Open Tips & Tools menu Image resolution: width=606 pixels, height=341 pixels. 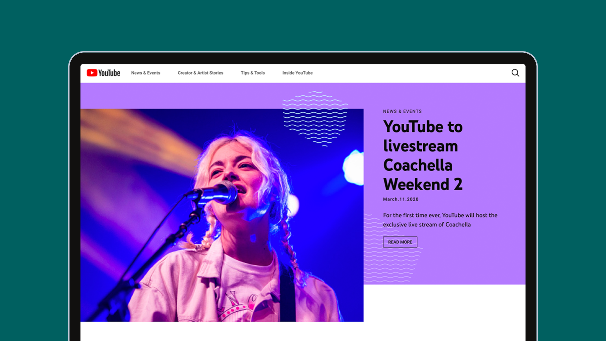253,73
